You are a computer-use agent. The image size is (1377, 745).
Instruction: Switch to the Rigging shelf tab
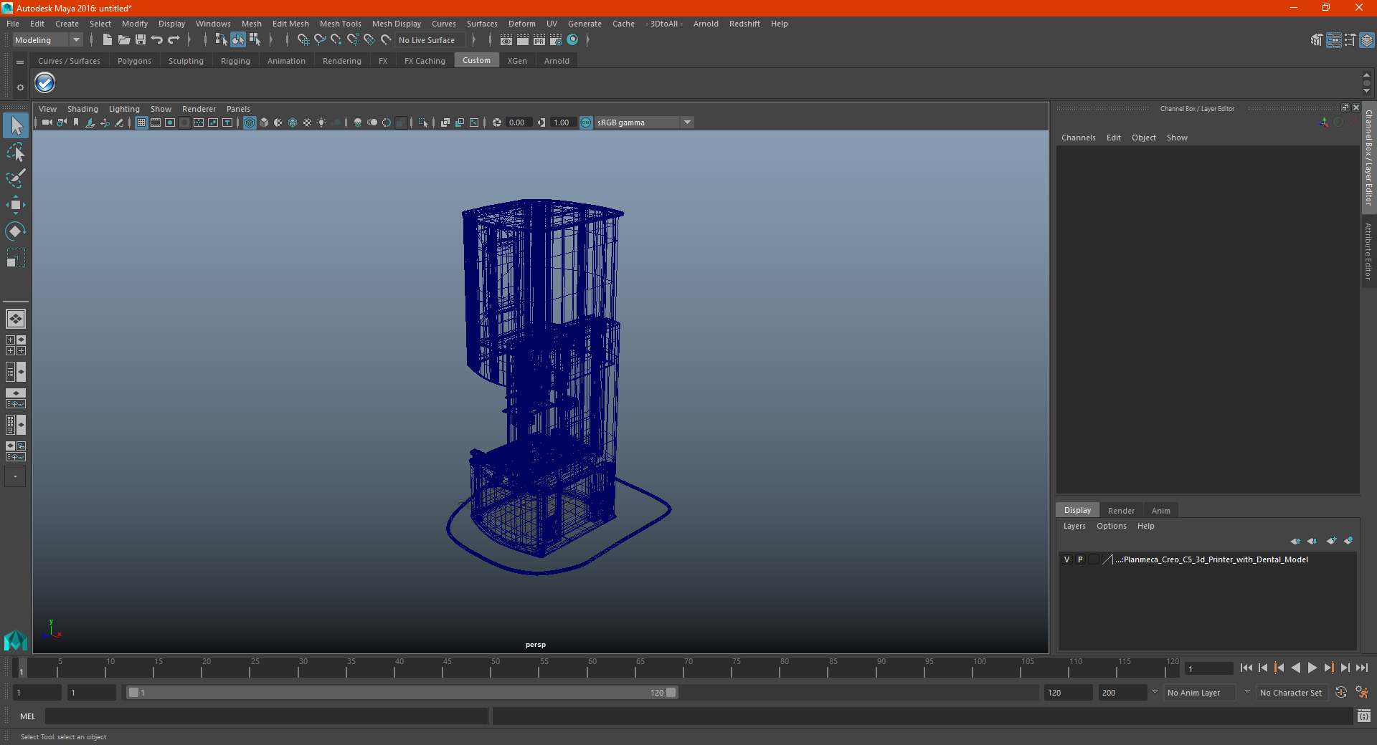point(235,61)
